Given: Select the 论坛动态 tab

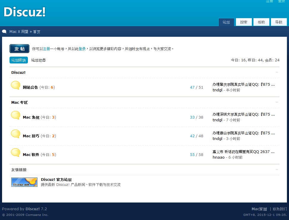Looking at the screenshot, I should pyautogui.click(x=38, y=60).
